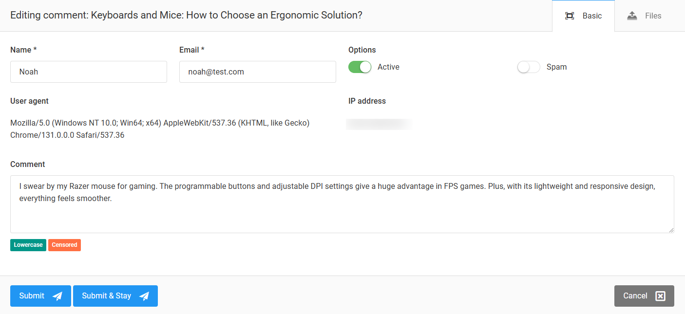Click inside the Comment text area
The width and height of the screenshot is (685, 314).
[342, 204]
